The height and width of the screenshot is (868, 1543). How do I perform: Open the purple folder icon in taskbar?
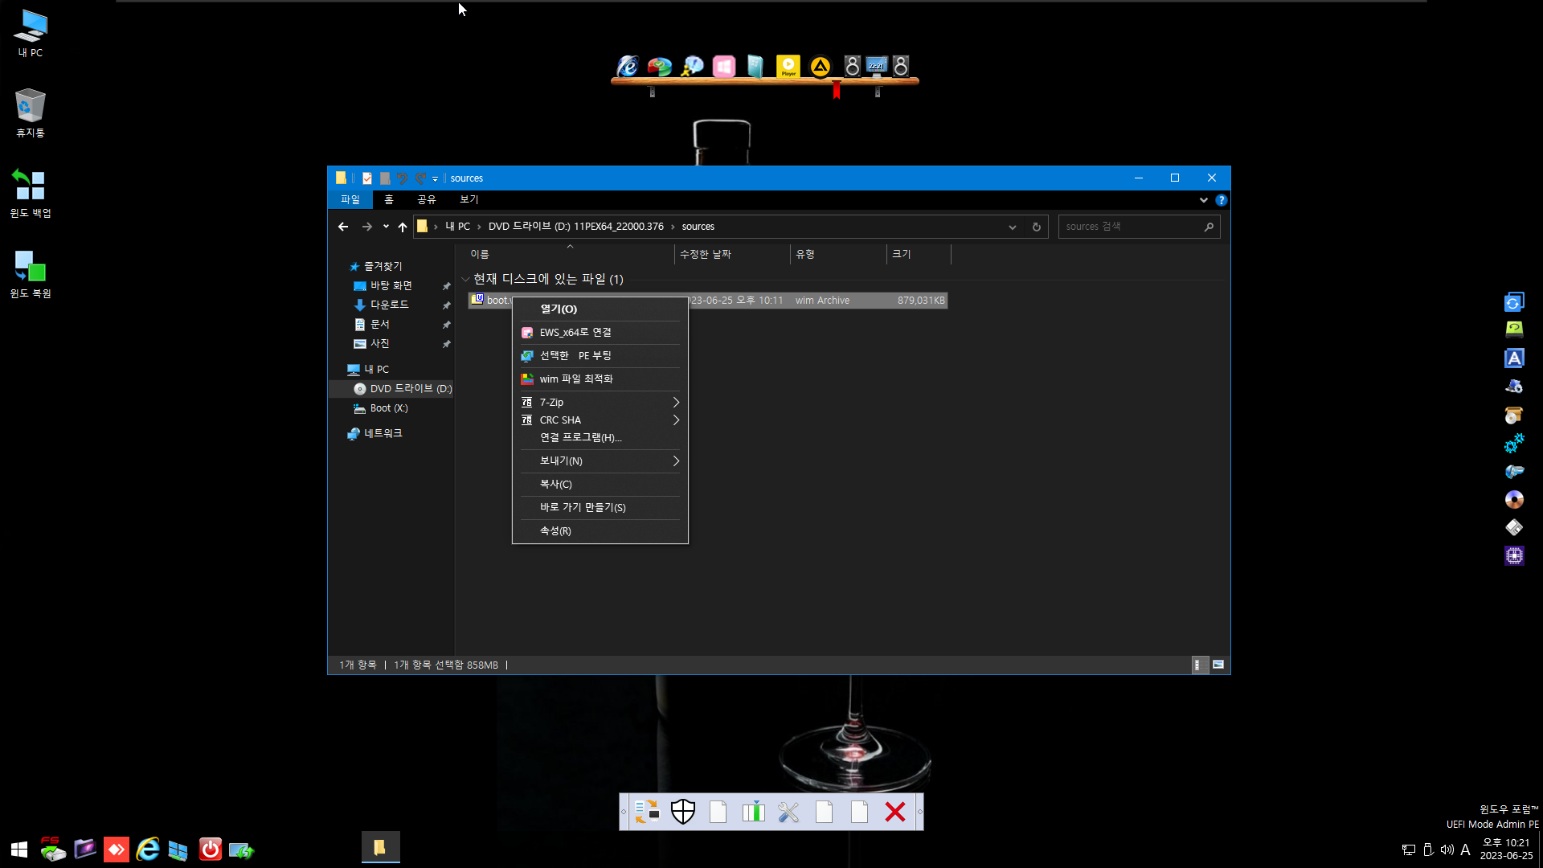[84, 850]
